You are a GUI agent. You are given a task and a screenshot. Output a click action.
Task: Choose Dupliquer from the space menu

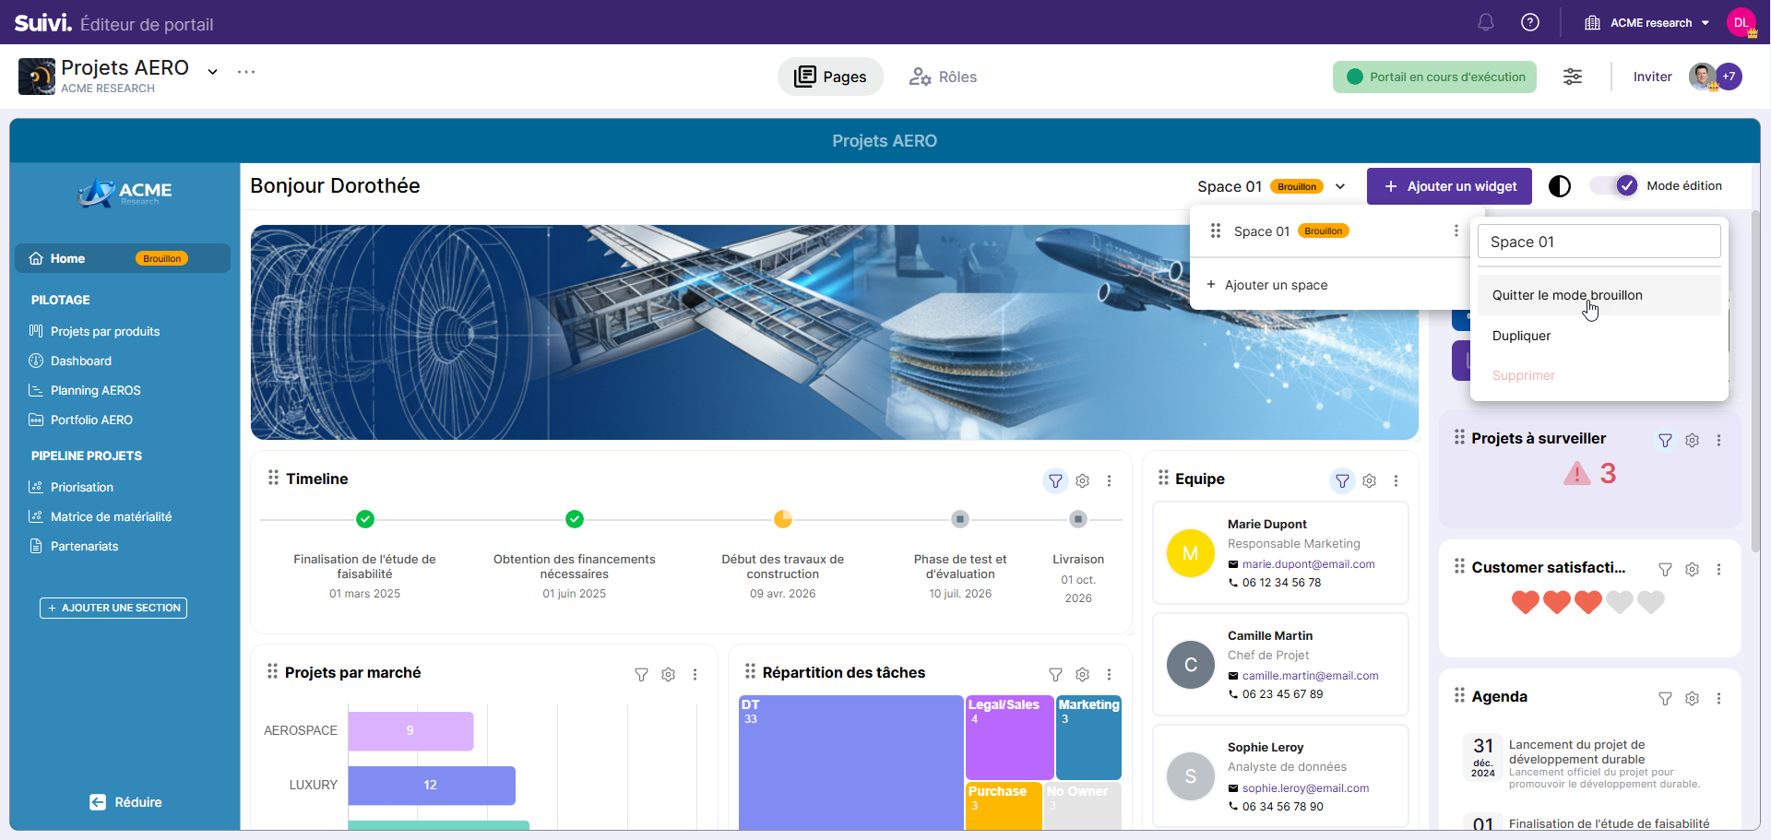point(1521,336)
